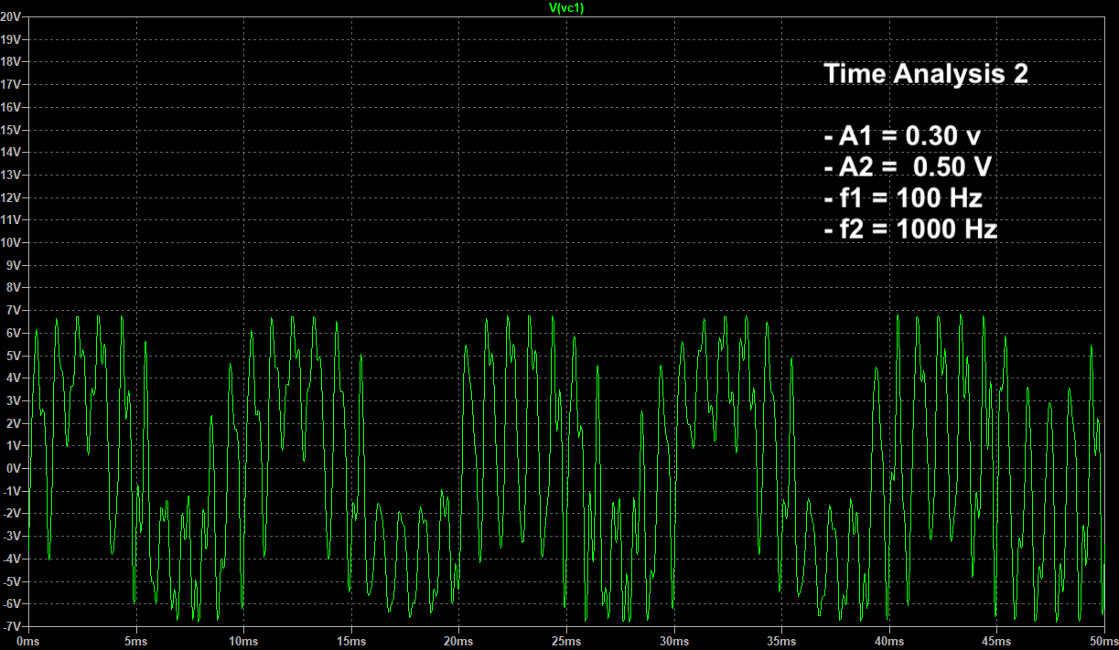1119x650 pixels.
Task: Click the 7V vertical axis label
Action: [14, 310]
